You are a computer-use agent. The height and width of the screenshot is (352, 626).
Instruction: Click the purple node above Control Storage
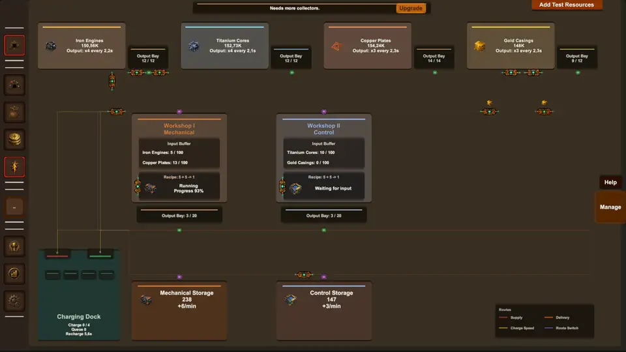[x=324, y=277]
